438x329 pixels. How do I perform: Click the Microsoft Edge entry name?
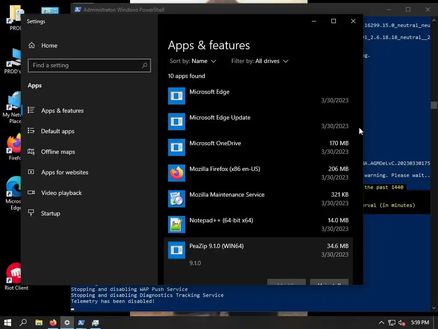coord(209,92)
